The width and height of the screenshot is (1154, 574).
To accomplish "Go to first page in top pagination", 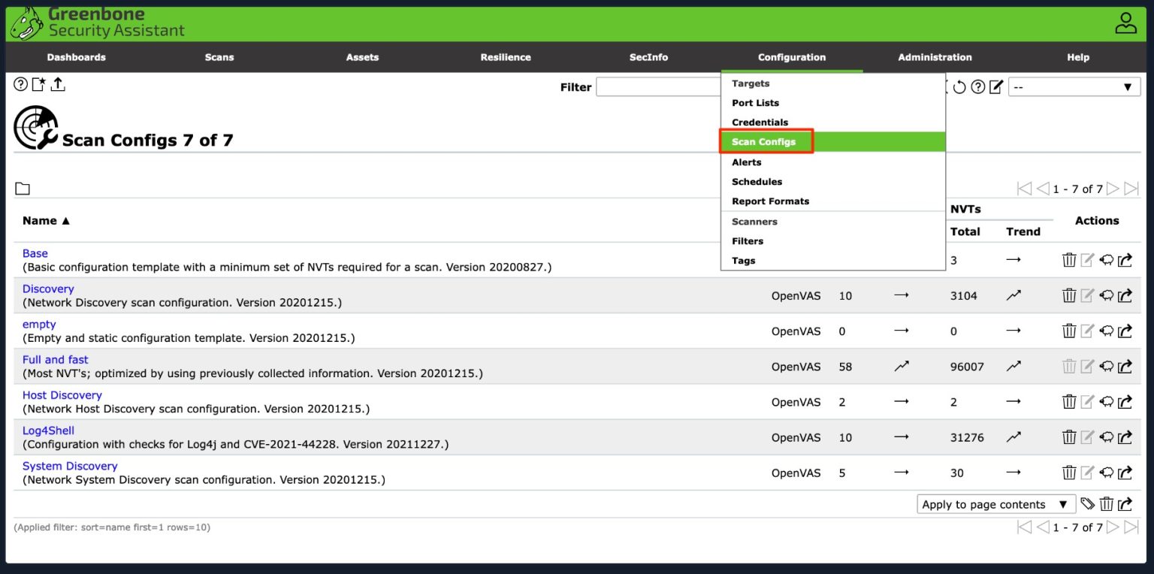I will point(1024,189).
